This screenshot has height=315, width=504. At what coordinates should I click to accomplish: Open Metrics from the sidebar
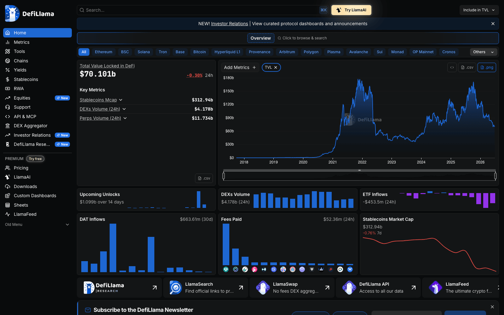click(37, 42)
